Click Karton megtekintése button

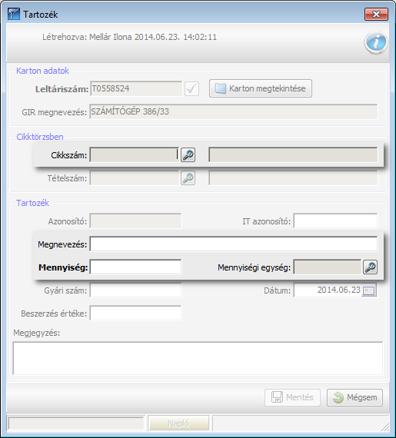pyautogui.click(x=261, y=88)
